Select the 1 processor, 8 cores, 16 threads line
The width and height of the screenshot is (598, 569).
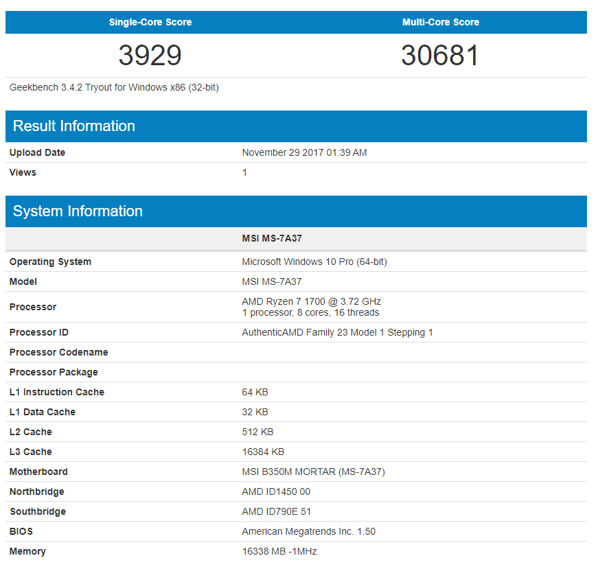(x=310, y=312)
